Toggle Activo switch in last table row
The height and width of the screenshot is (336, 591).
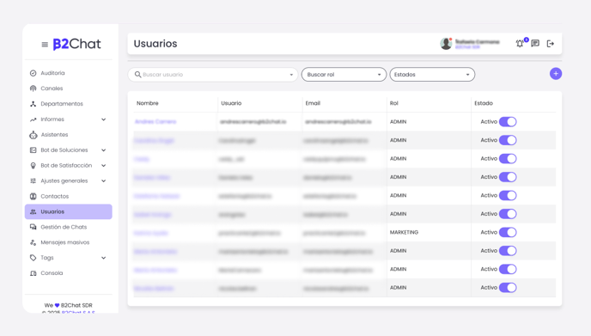(x=508, y=288)
